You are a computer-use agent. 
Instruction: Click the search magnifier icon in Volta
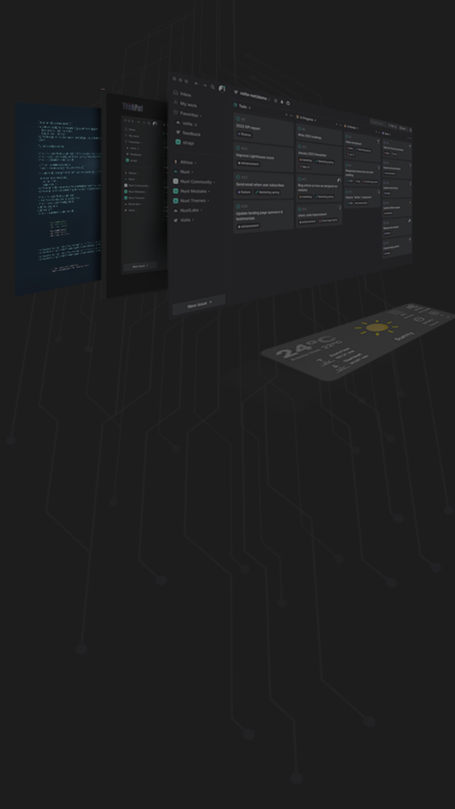tap(212, 87)
